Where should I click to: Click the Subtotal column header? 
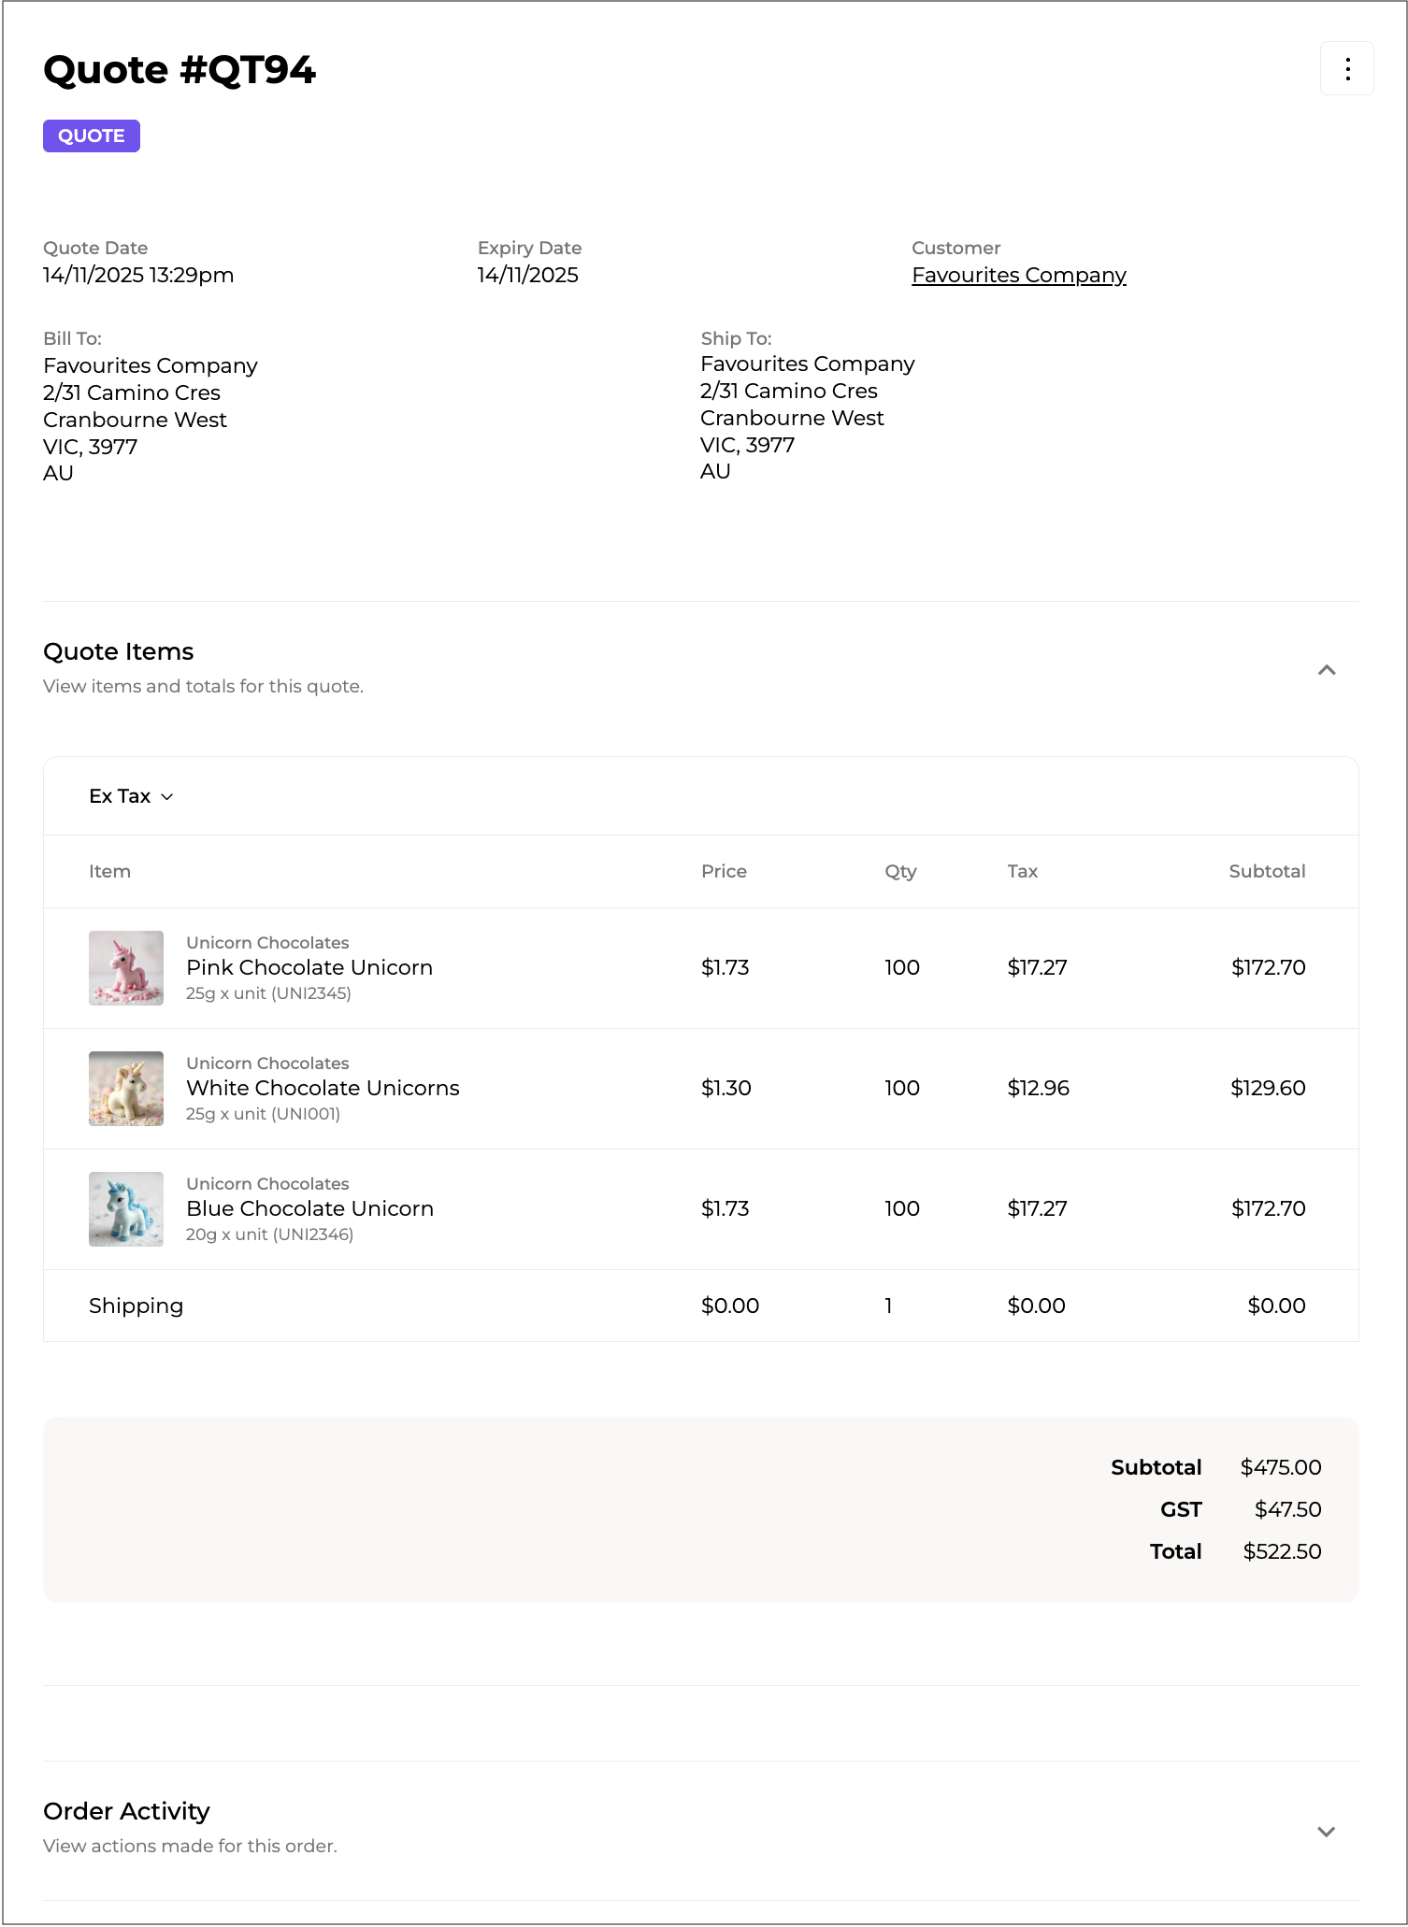tap(1266, 871)
